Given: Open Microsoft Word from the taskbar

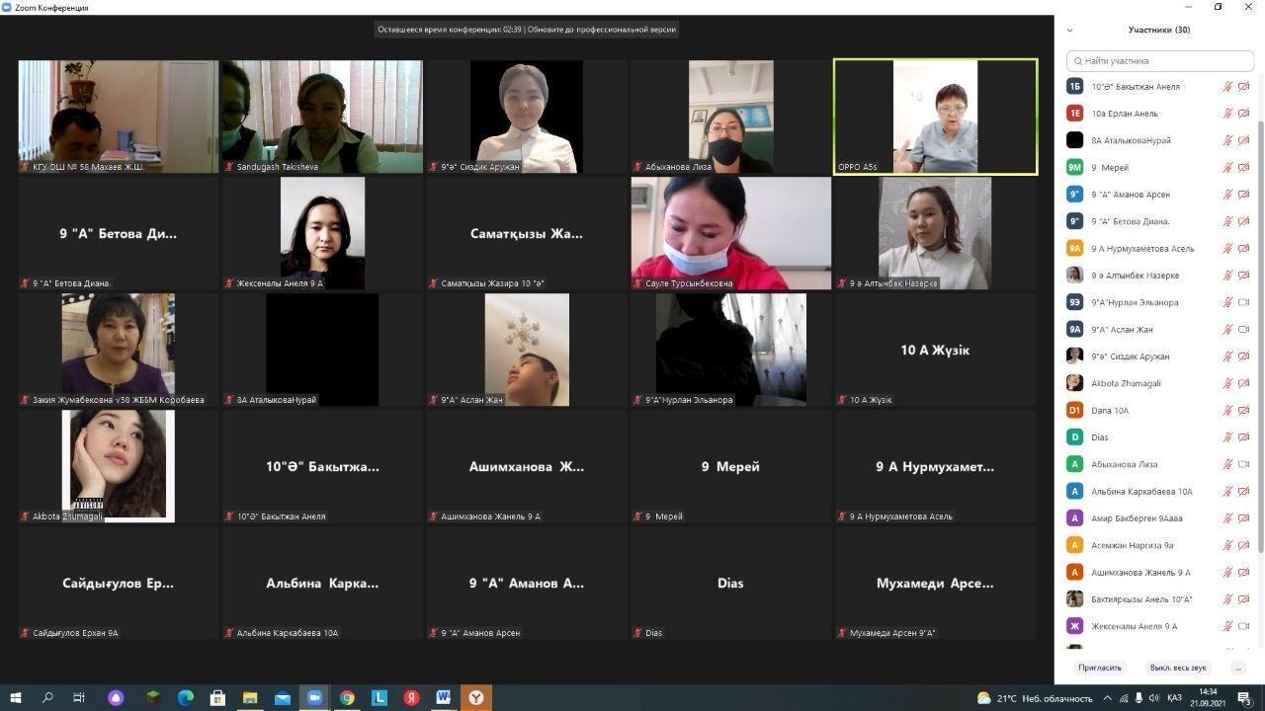Looking at the screenshot, I should tap(444, 697).
